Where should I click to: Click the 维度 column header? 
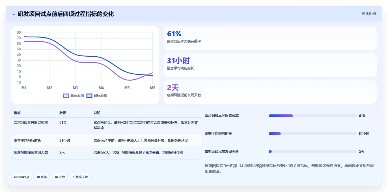click(x=17, y=113)
